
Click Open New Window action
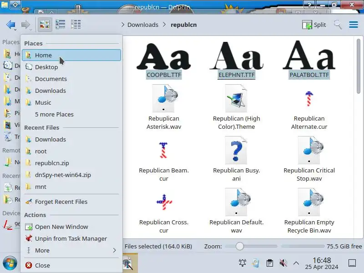click(71, 227)
